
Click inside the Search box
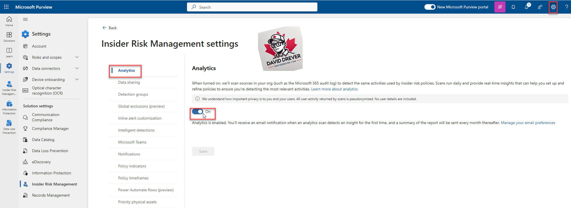point(252,7)
